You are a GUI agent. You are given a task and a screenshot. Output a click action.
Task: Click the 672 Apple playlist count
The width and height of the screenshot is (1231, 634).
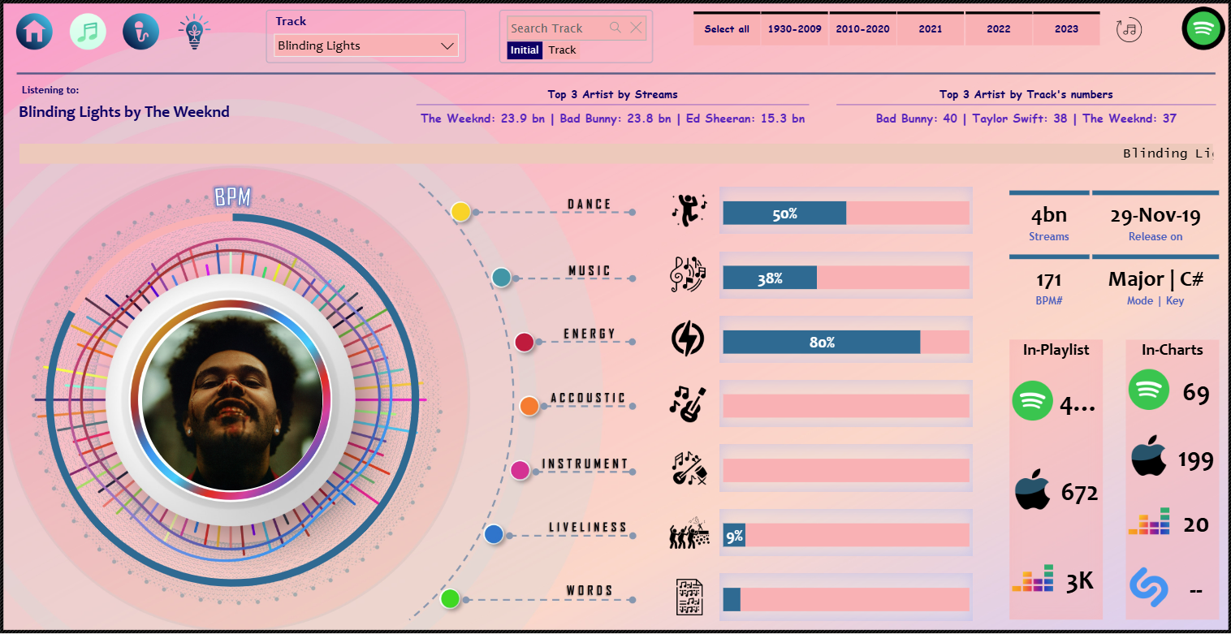point(1079,493)
